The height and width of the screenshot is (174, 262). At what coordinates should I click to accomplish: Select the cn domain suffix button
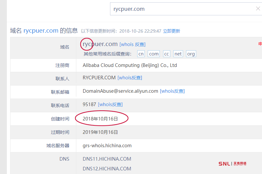point(141,54)
